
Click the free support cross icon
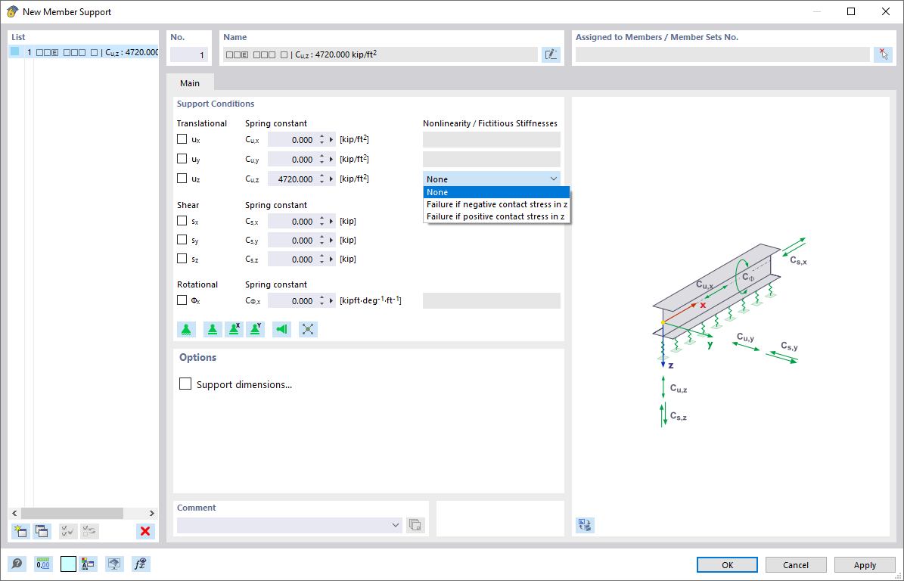click(309, 329)
